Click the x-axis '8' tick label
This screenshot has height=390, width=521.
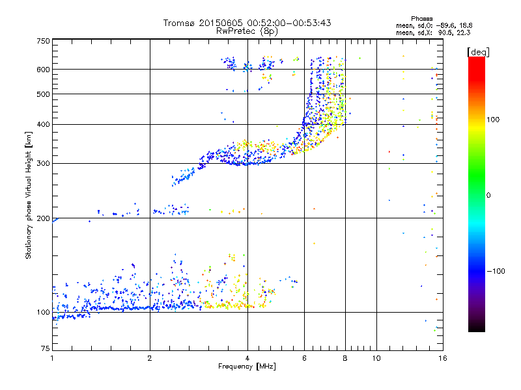(x=345, y=358)
